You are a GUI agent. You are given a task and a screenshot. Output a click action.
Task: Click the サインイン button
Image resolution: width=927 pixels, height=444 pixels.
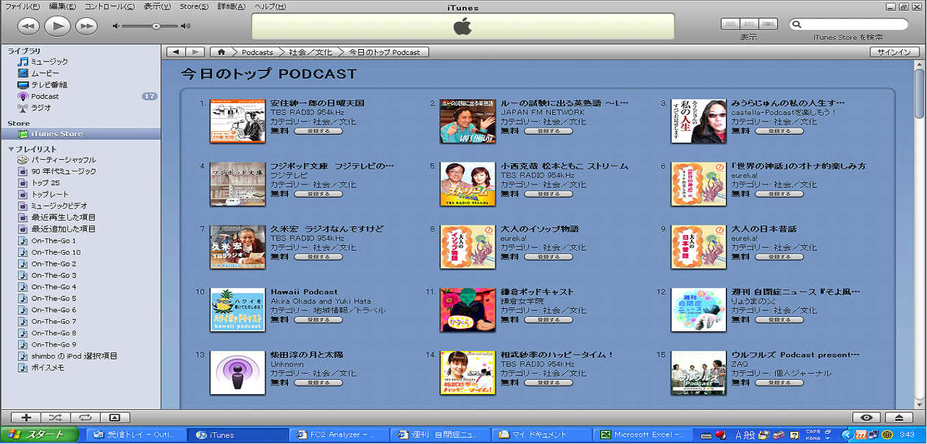point(894,52)
